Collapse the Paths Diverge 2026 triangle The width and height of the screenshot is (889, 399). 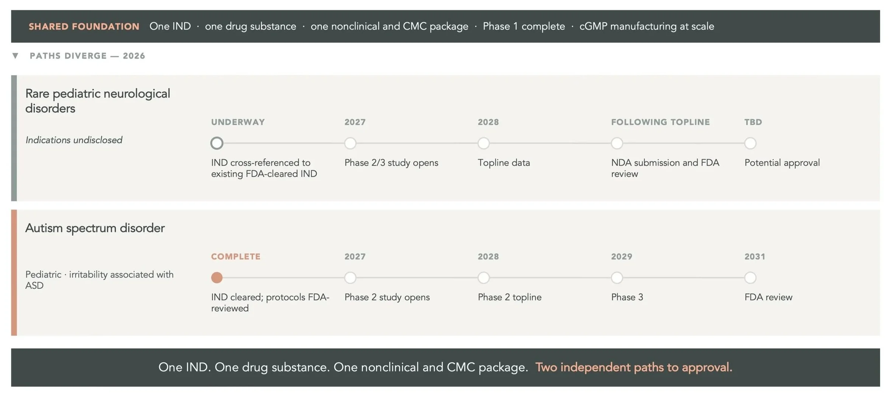click(15, 56)
